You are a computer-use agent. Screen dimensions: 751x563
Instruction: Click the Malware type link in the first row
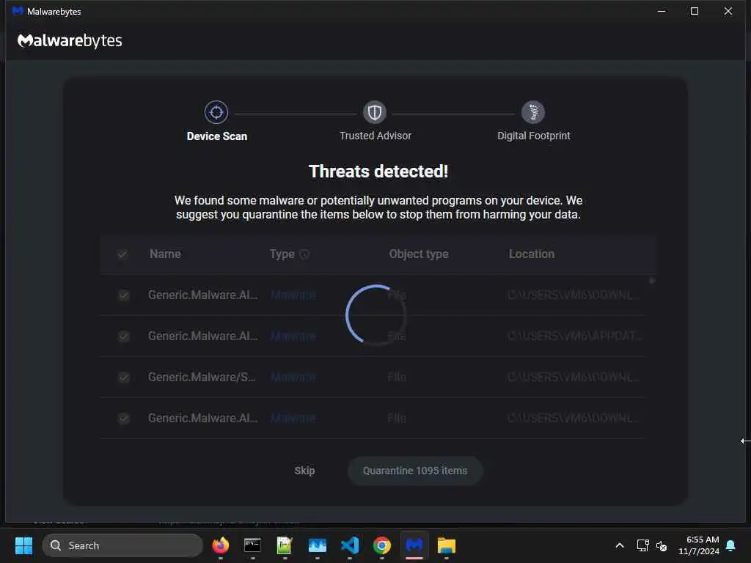(293, 295)
